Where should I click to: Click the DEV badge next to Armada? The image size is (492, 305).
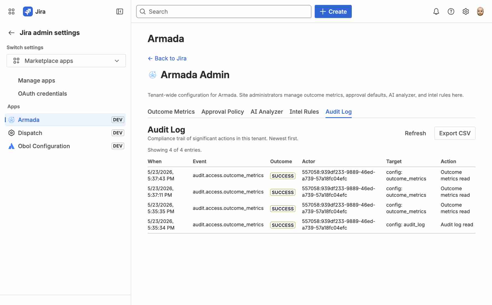(x=118, y=120)
